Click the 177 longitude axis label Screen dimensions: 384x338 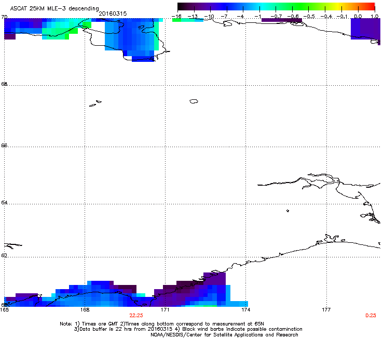(326, 310)
